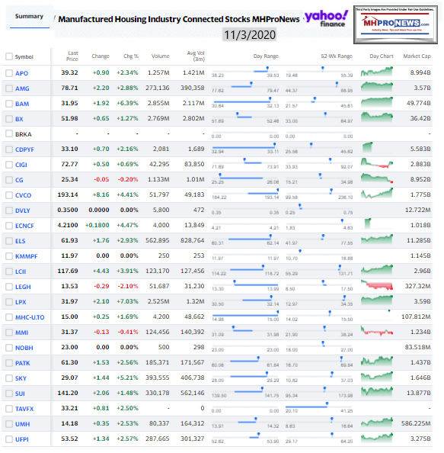Open the SUI symbol link
Screen dimensions: 444x453
click(x=20, y=394)
